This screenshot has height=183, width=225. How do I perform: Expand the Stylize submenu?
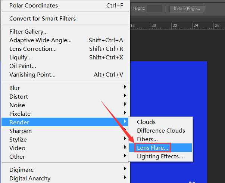(x=18, y=140)
